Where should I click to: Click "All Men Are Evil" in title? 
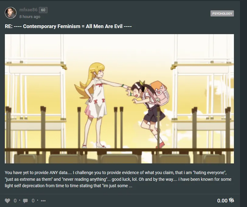[104, 26]
